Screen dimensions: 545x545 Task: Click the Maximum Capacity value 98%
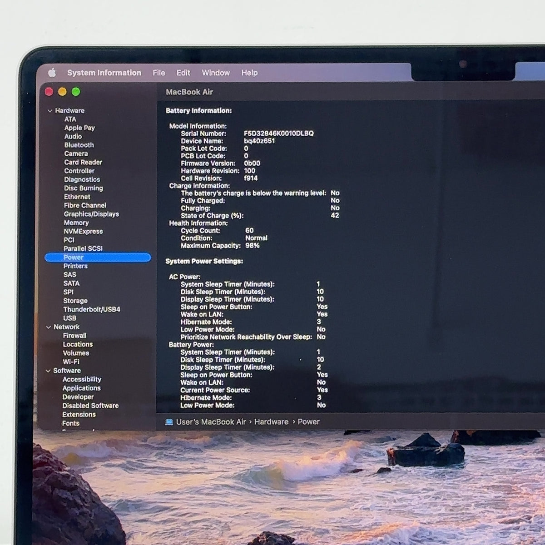coord(253,246)
